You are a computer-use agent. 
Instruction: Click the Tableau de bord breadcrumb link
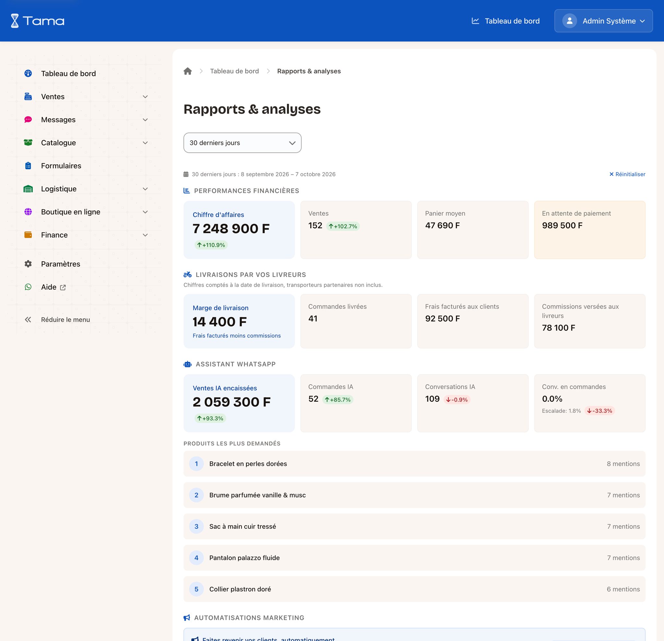click(234, 71)
